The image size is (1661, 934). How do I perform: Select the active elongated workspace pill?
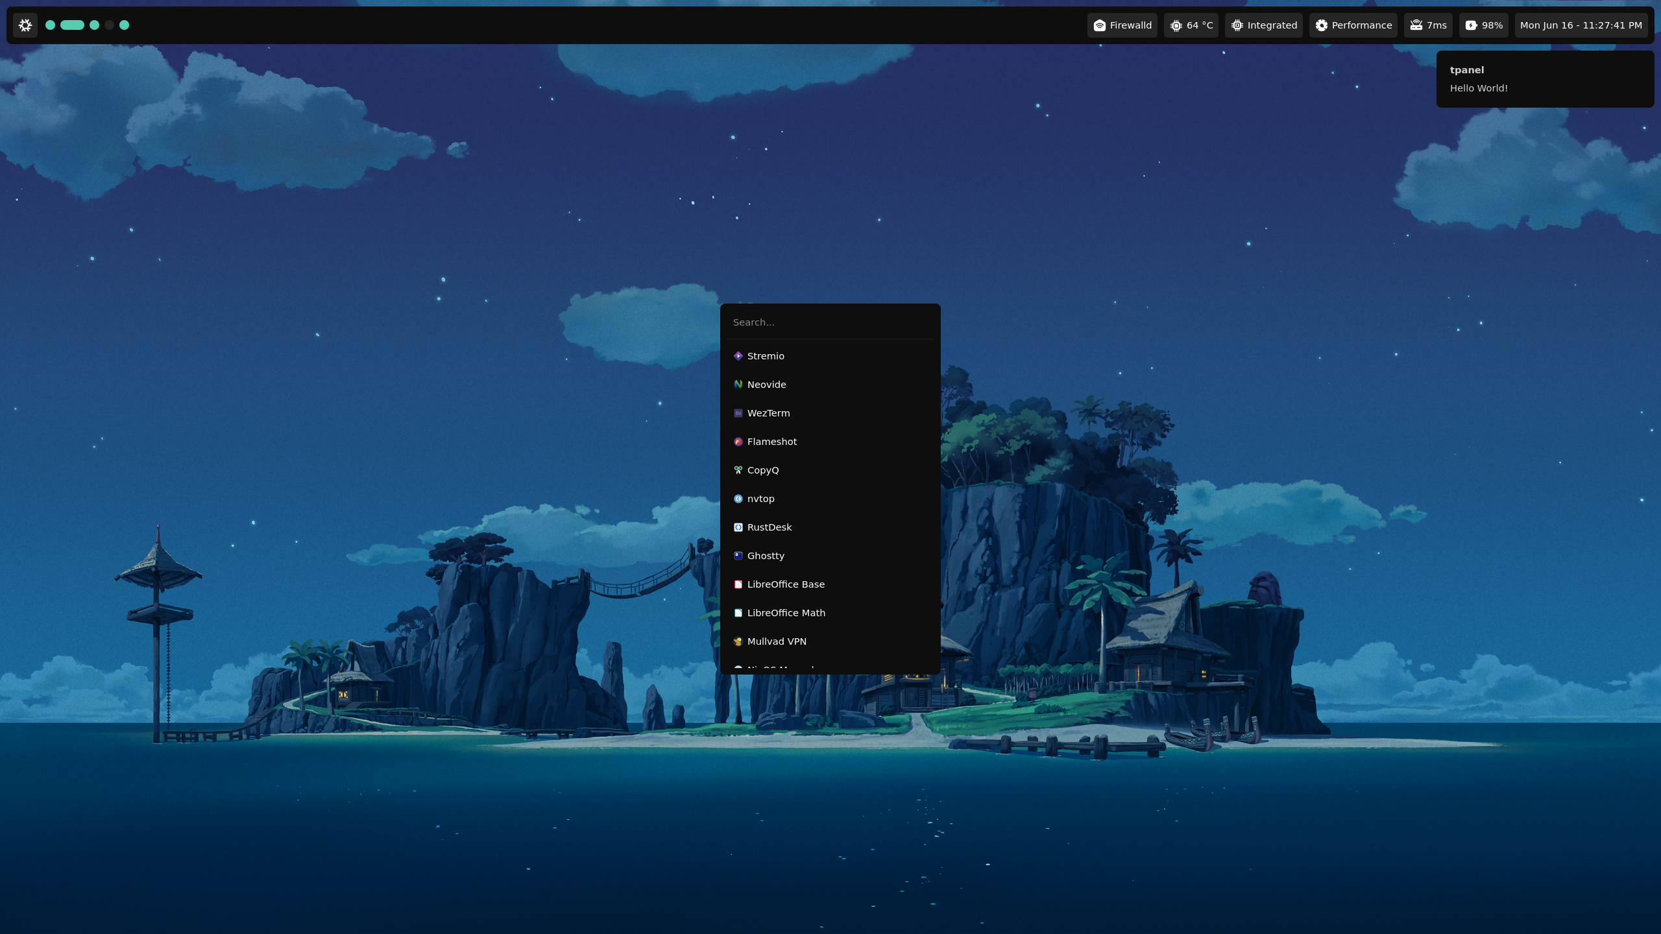[x=72, y=25]
